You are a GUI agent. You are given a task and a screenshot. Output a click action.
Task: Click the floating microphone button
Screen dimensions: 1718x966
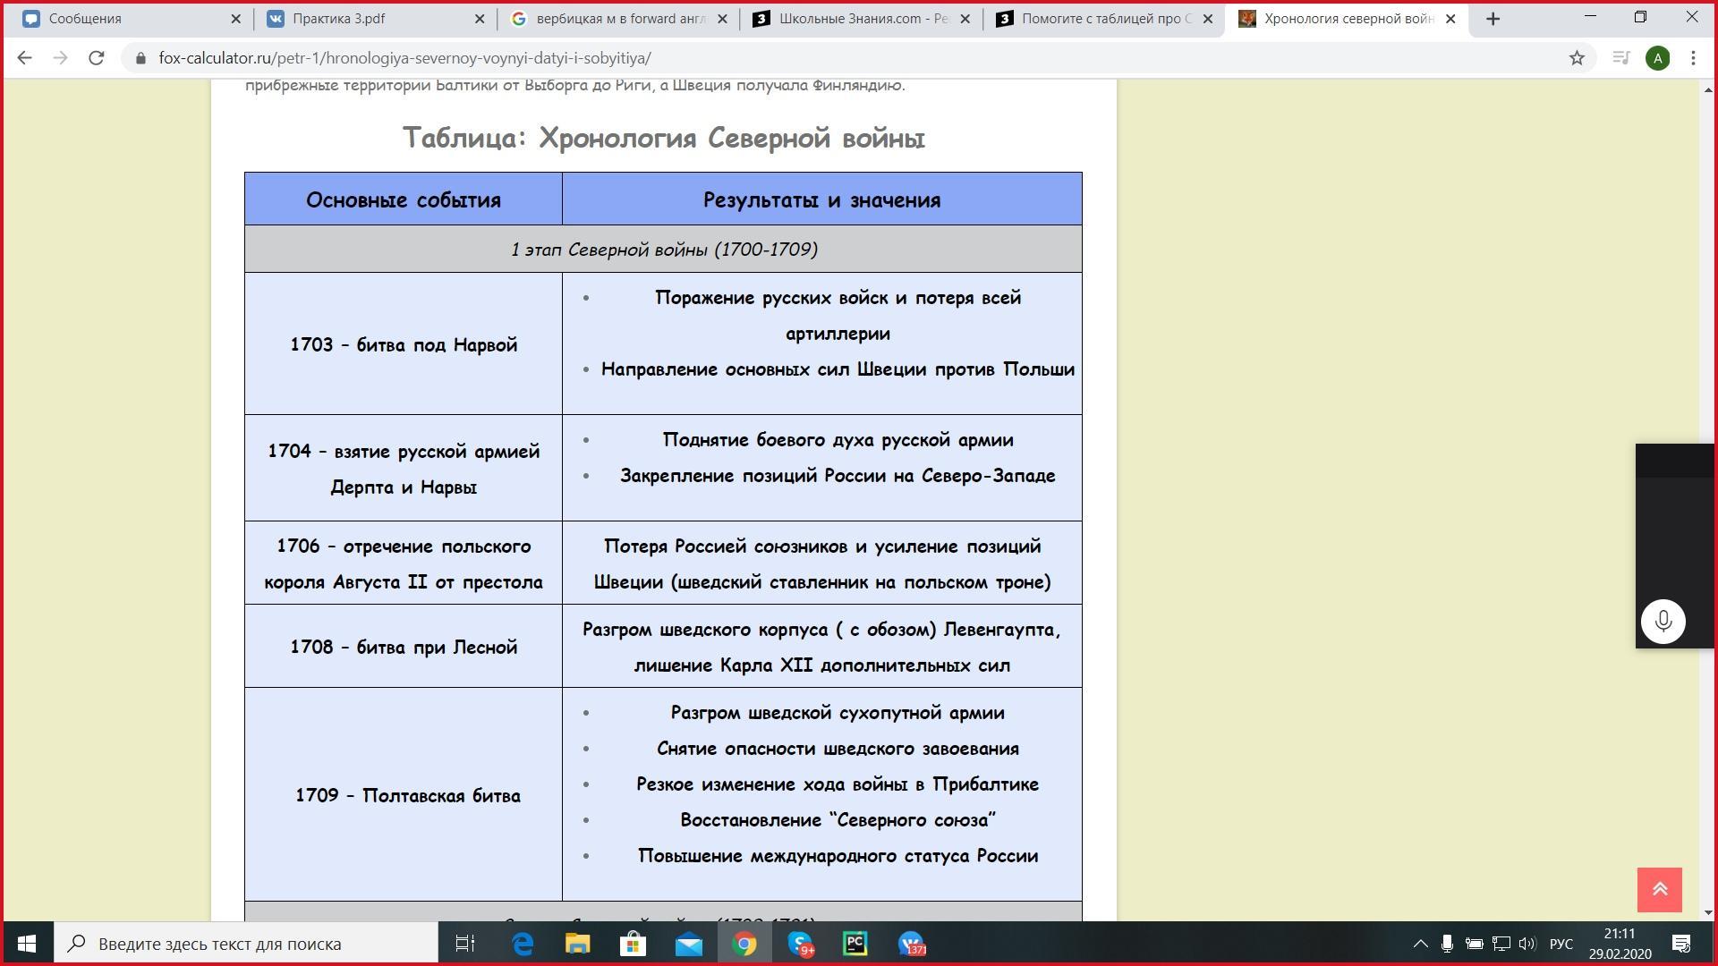pyautogui.click(x=1663, y=621)
